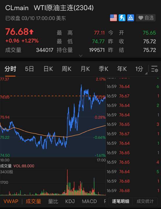Tap the 成交量 value 344017
161x209 pixels.
44,50
